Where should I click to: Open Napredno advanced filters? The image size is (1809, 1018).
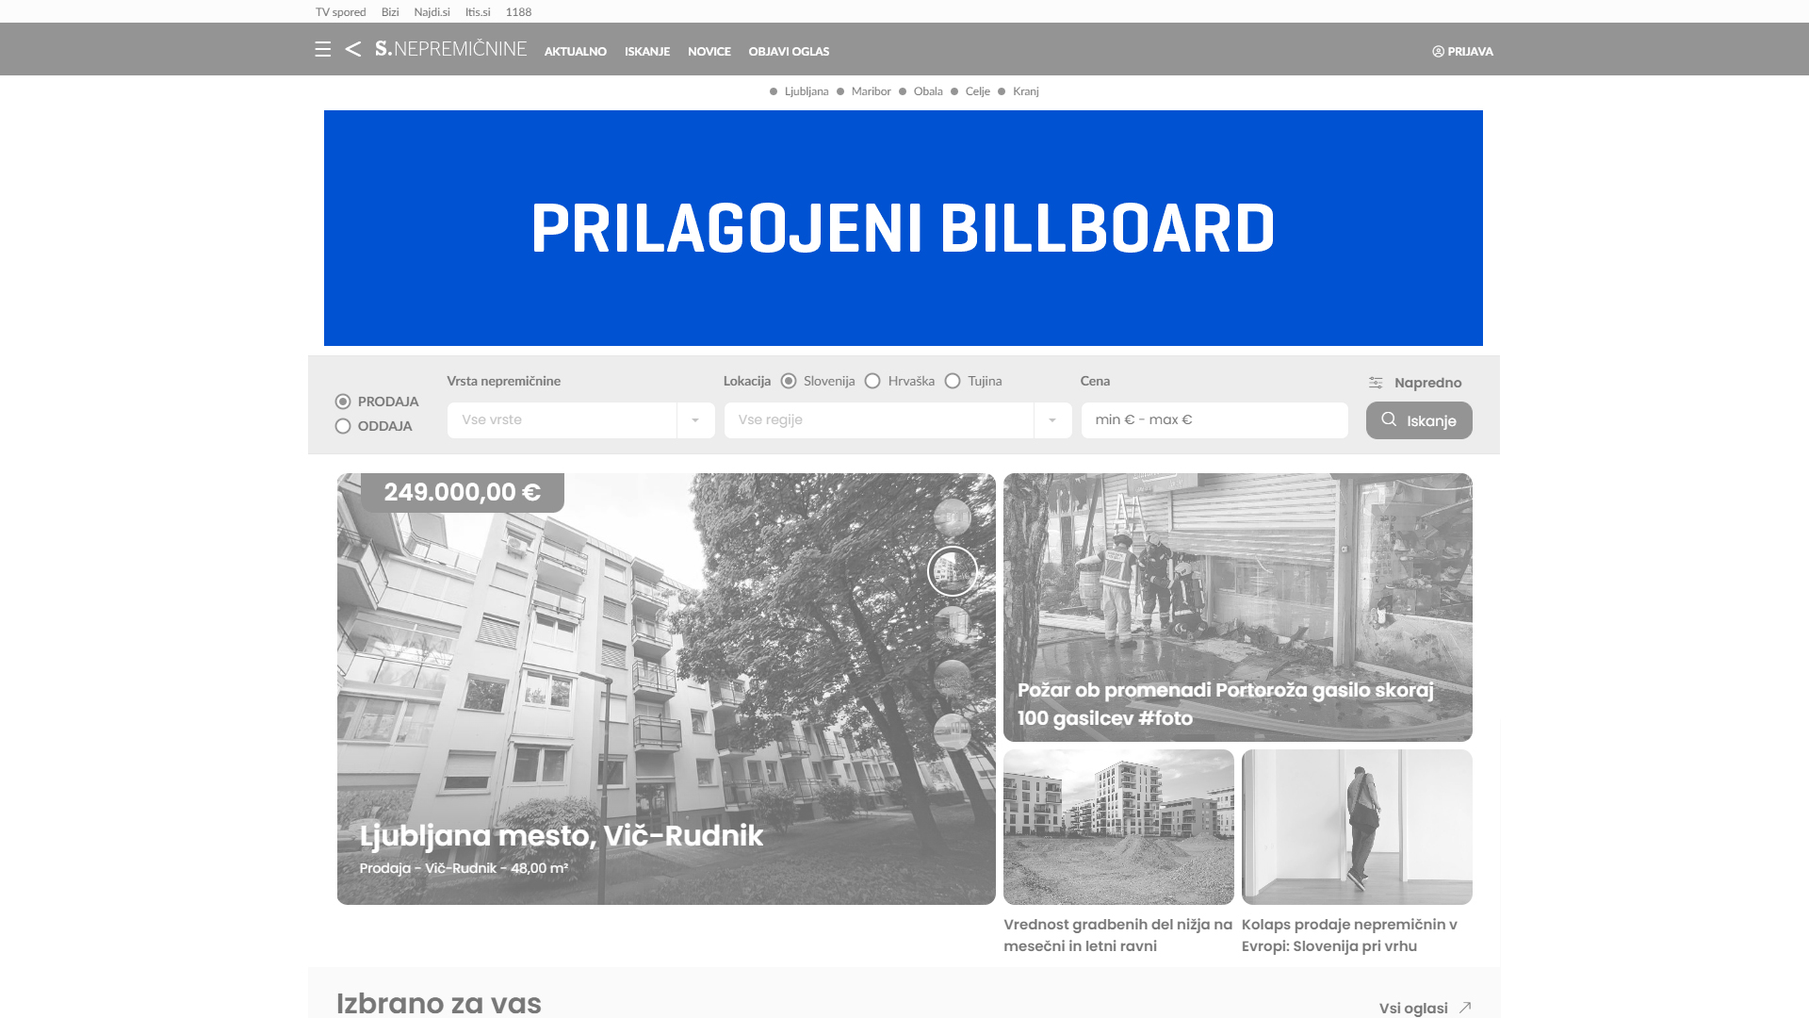click(x=1415, y=383)
